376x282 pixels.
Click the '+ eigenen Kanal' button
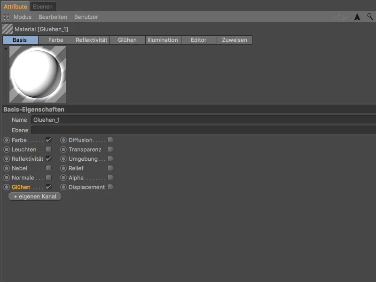(35, 196)
